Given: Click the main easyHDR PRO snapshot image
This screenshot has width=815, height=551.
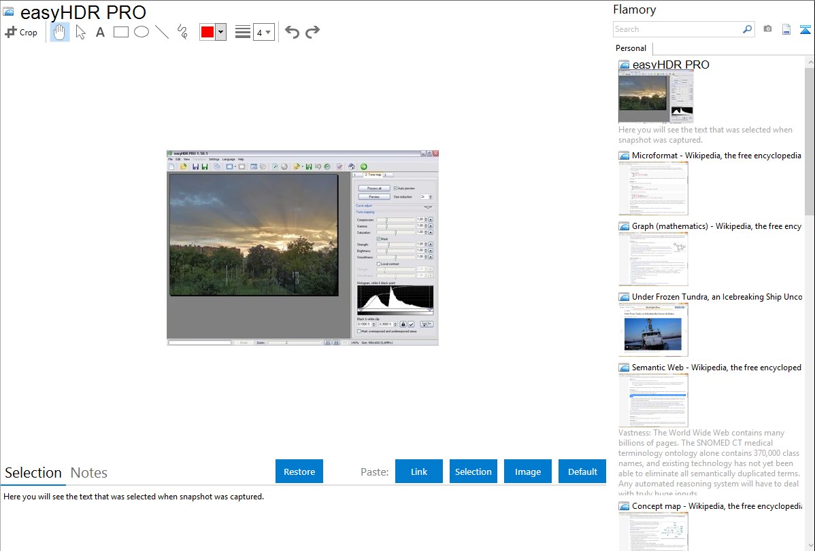Looking at the screenshot, I should tap(303, 248).
